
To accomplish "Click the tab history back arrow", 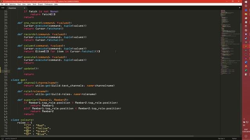I will click(x=2, y=8).
